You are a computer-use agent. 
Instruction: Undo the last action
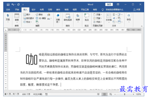[x=13, y=5]
